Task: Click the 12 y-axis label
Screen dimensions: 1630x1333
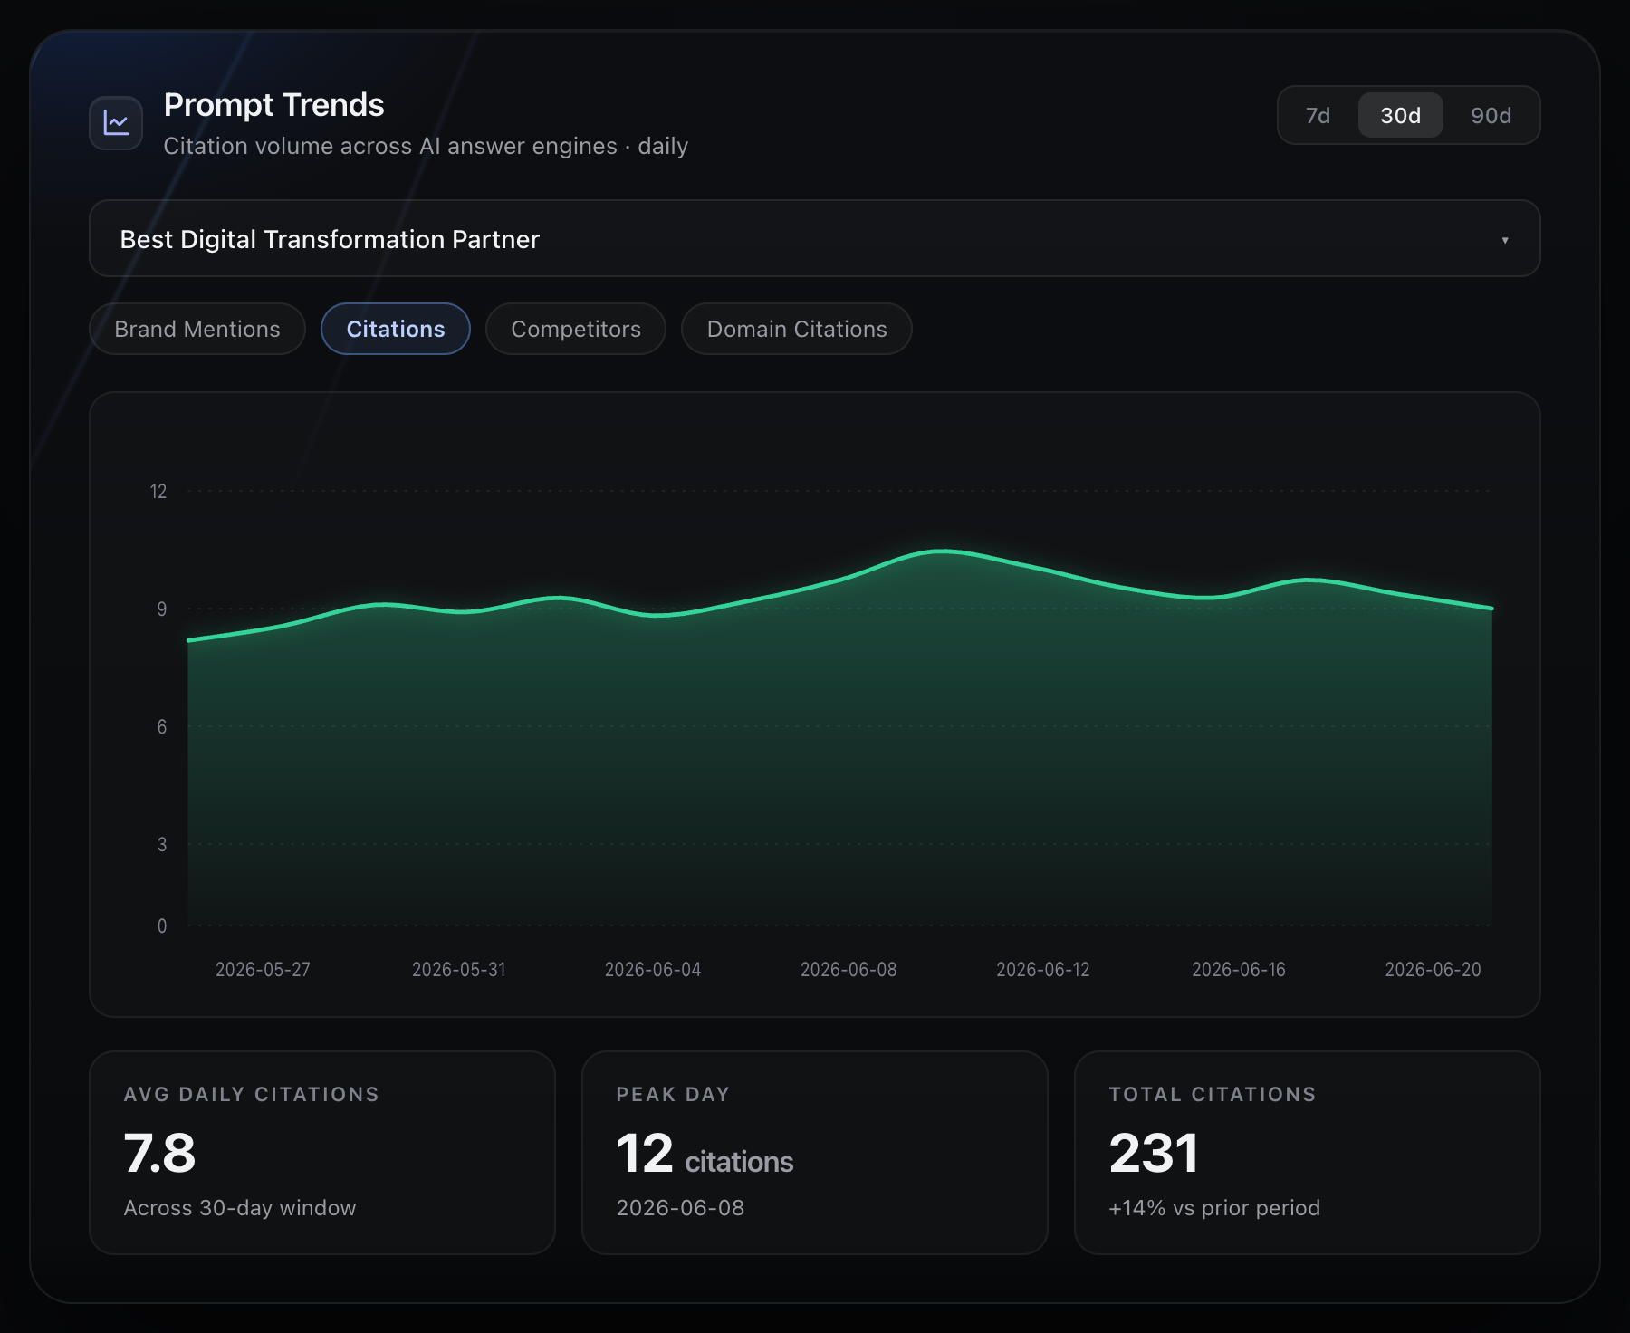Action: (158, 491)
